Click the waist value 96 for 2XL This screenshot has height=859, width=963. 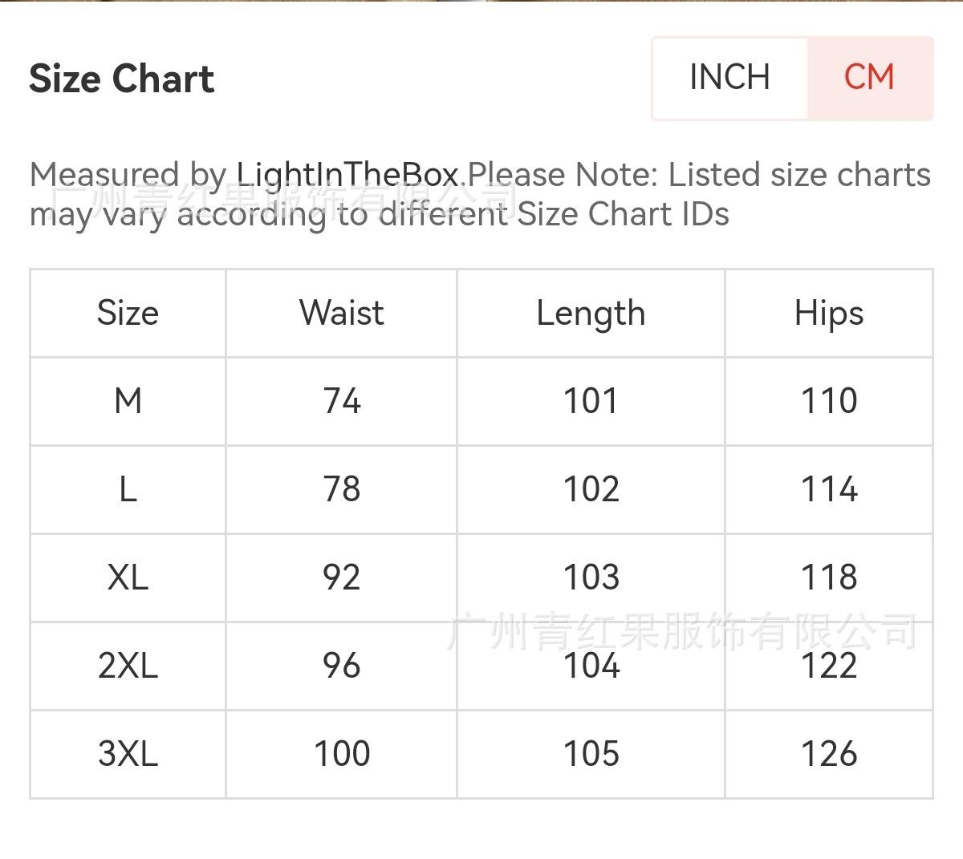pyautogui.click(x=342, y=666)
